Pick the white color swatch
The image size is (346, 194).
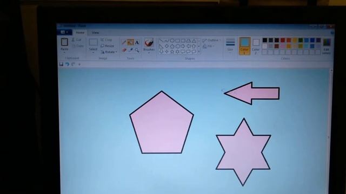point(265,46)
